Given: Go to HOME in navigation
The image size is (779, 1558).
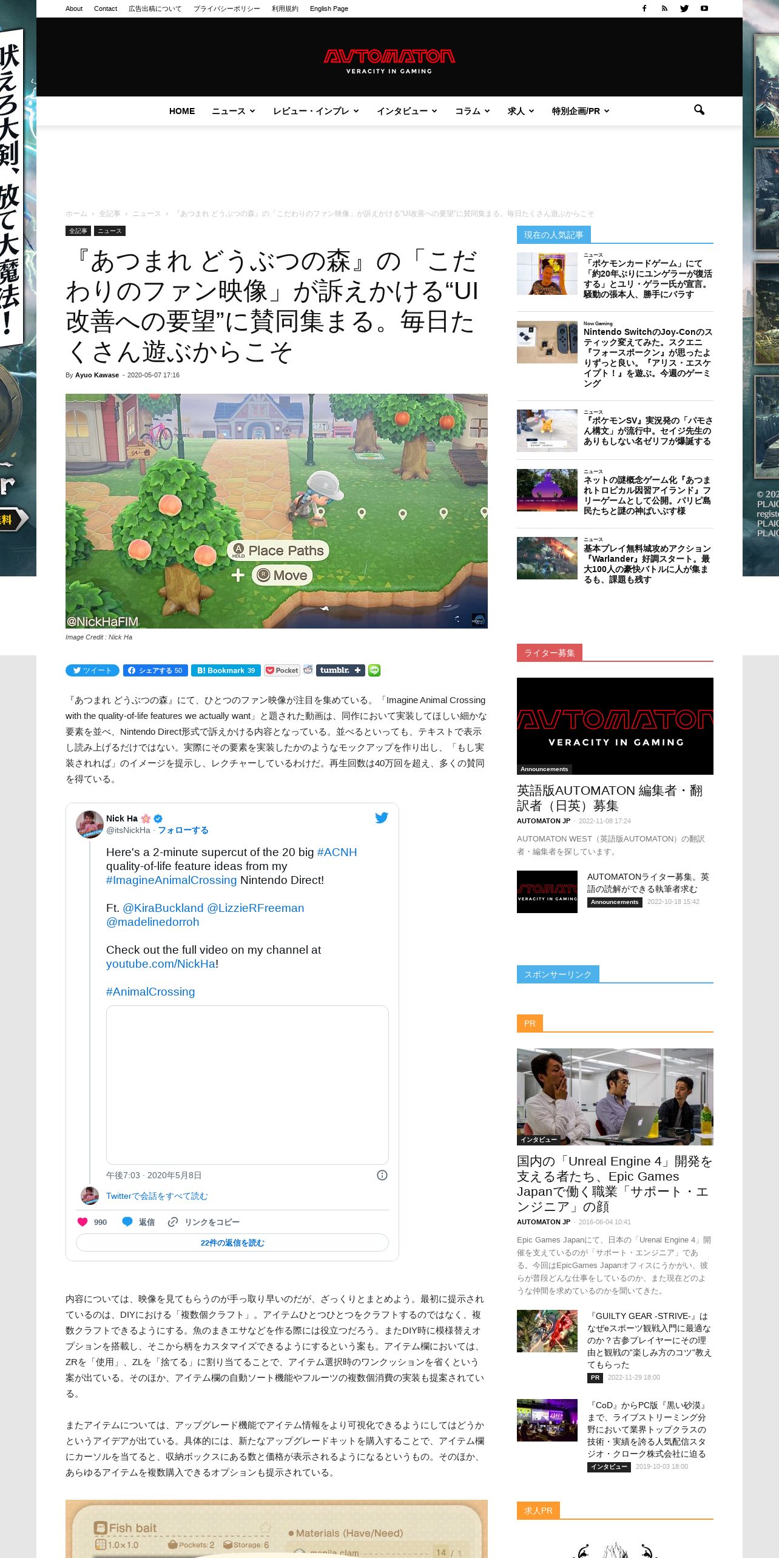Looking at the screenshot, I should (x=182, y=111).
